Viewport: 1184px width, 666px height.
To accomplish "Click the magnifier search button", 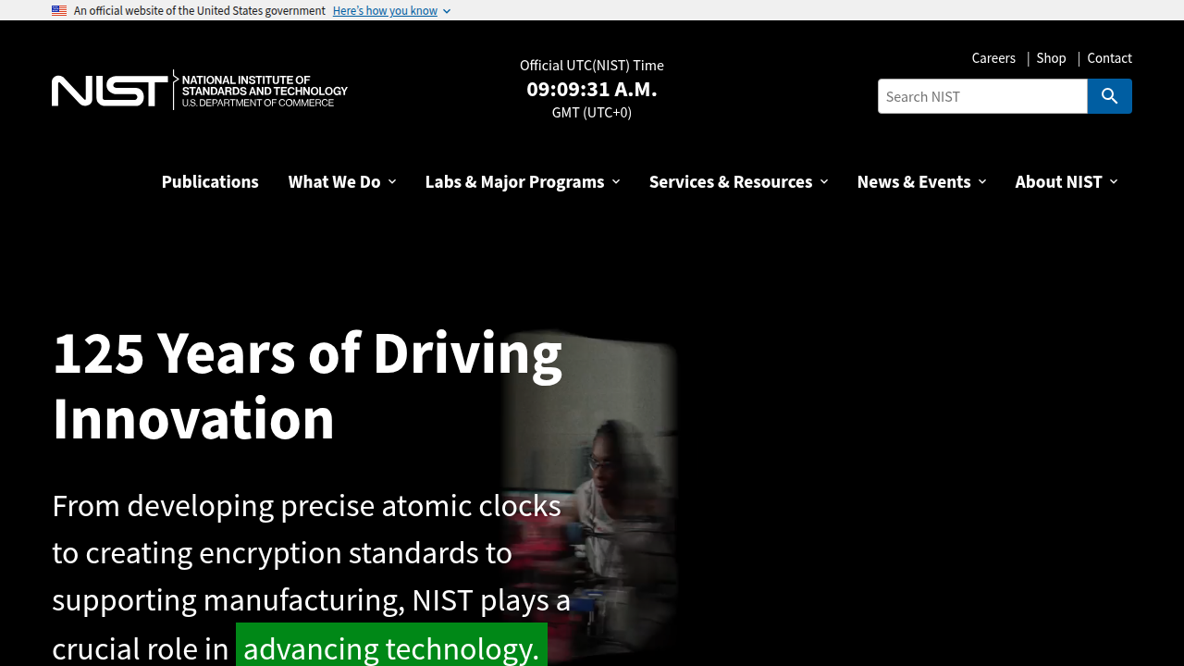I will click(x=1109, y=96).
